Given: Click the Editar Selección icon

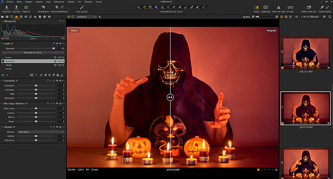Looking at the screenshot, I should tap(309, 7).
